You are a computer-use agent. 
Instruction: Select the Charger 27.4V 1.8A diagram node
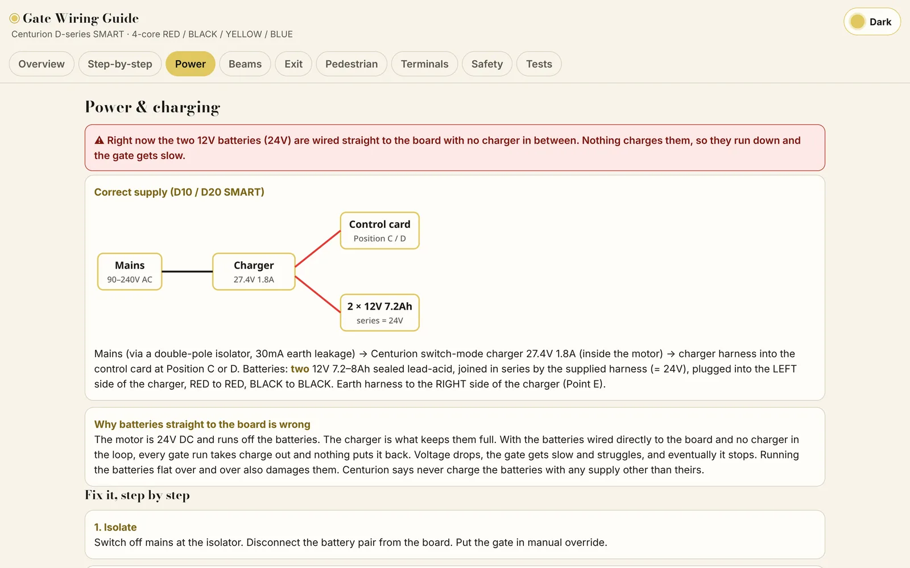click(254, 272)
